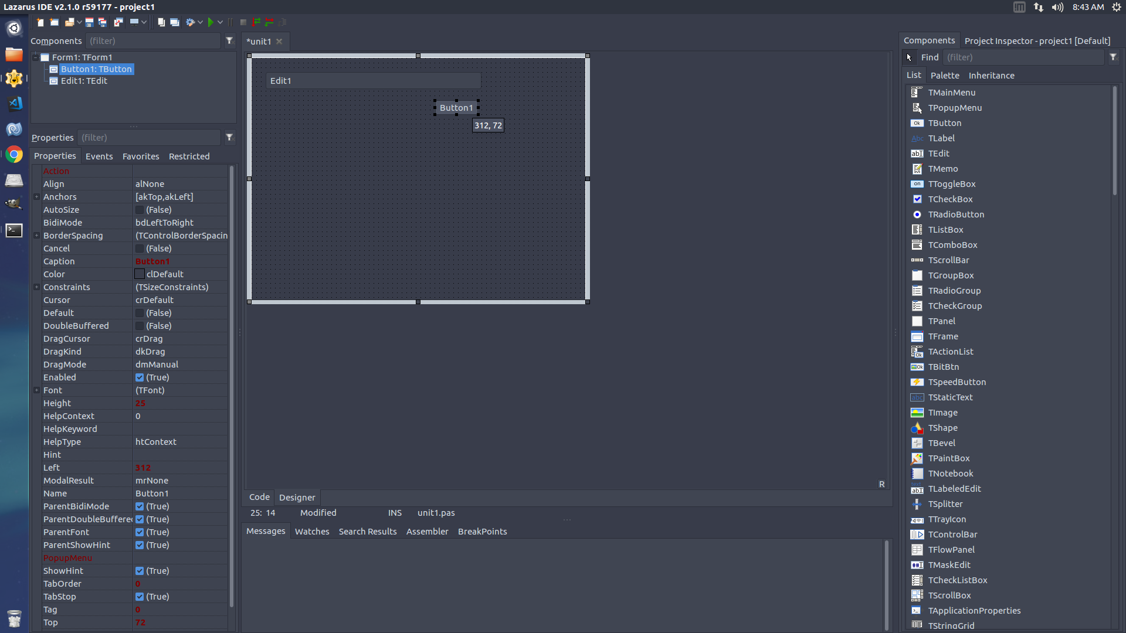Open the Run button dropdown arrow
Image resolution: width=1126 pixels, height=633 pixels.
click(220, 22)
